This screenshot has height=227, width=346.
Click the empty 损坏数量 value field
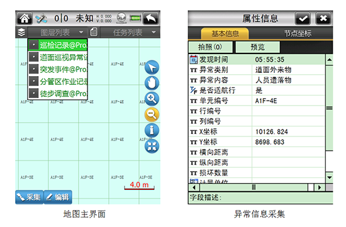coord(288,173)
